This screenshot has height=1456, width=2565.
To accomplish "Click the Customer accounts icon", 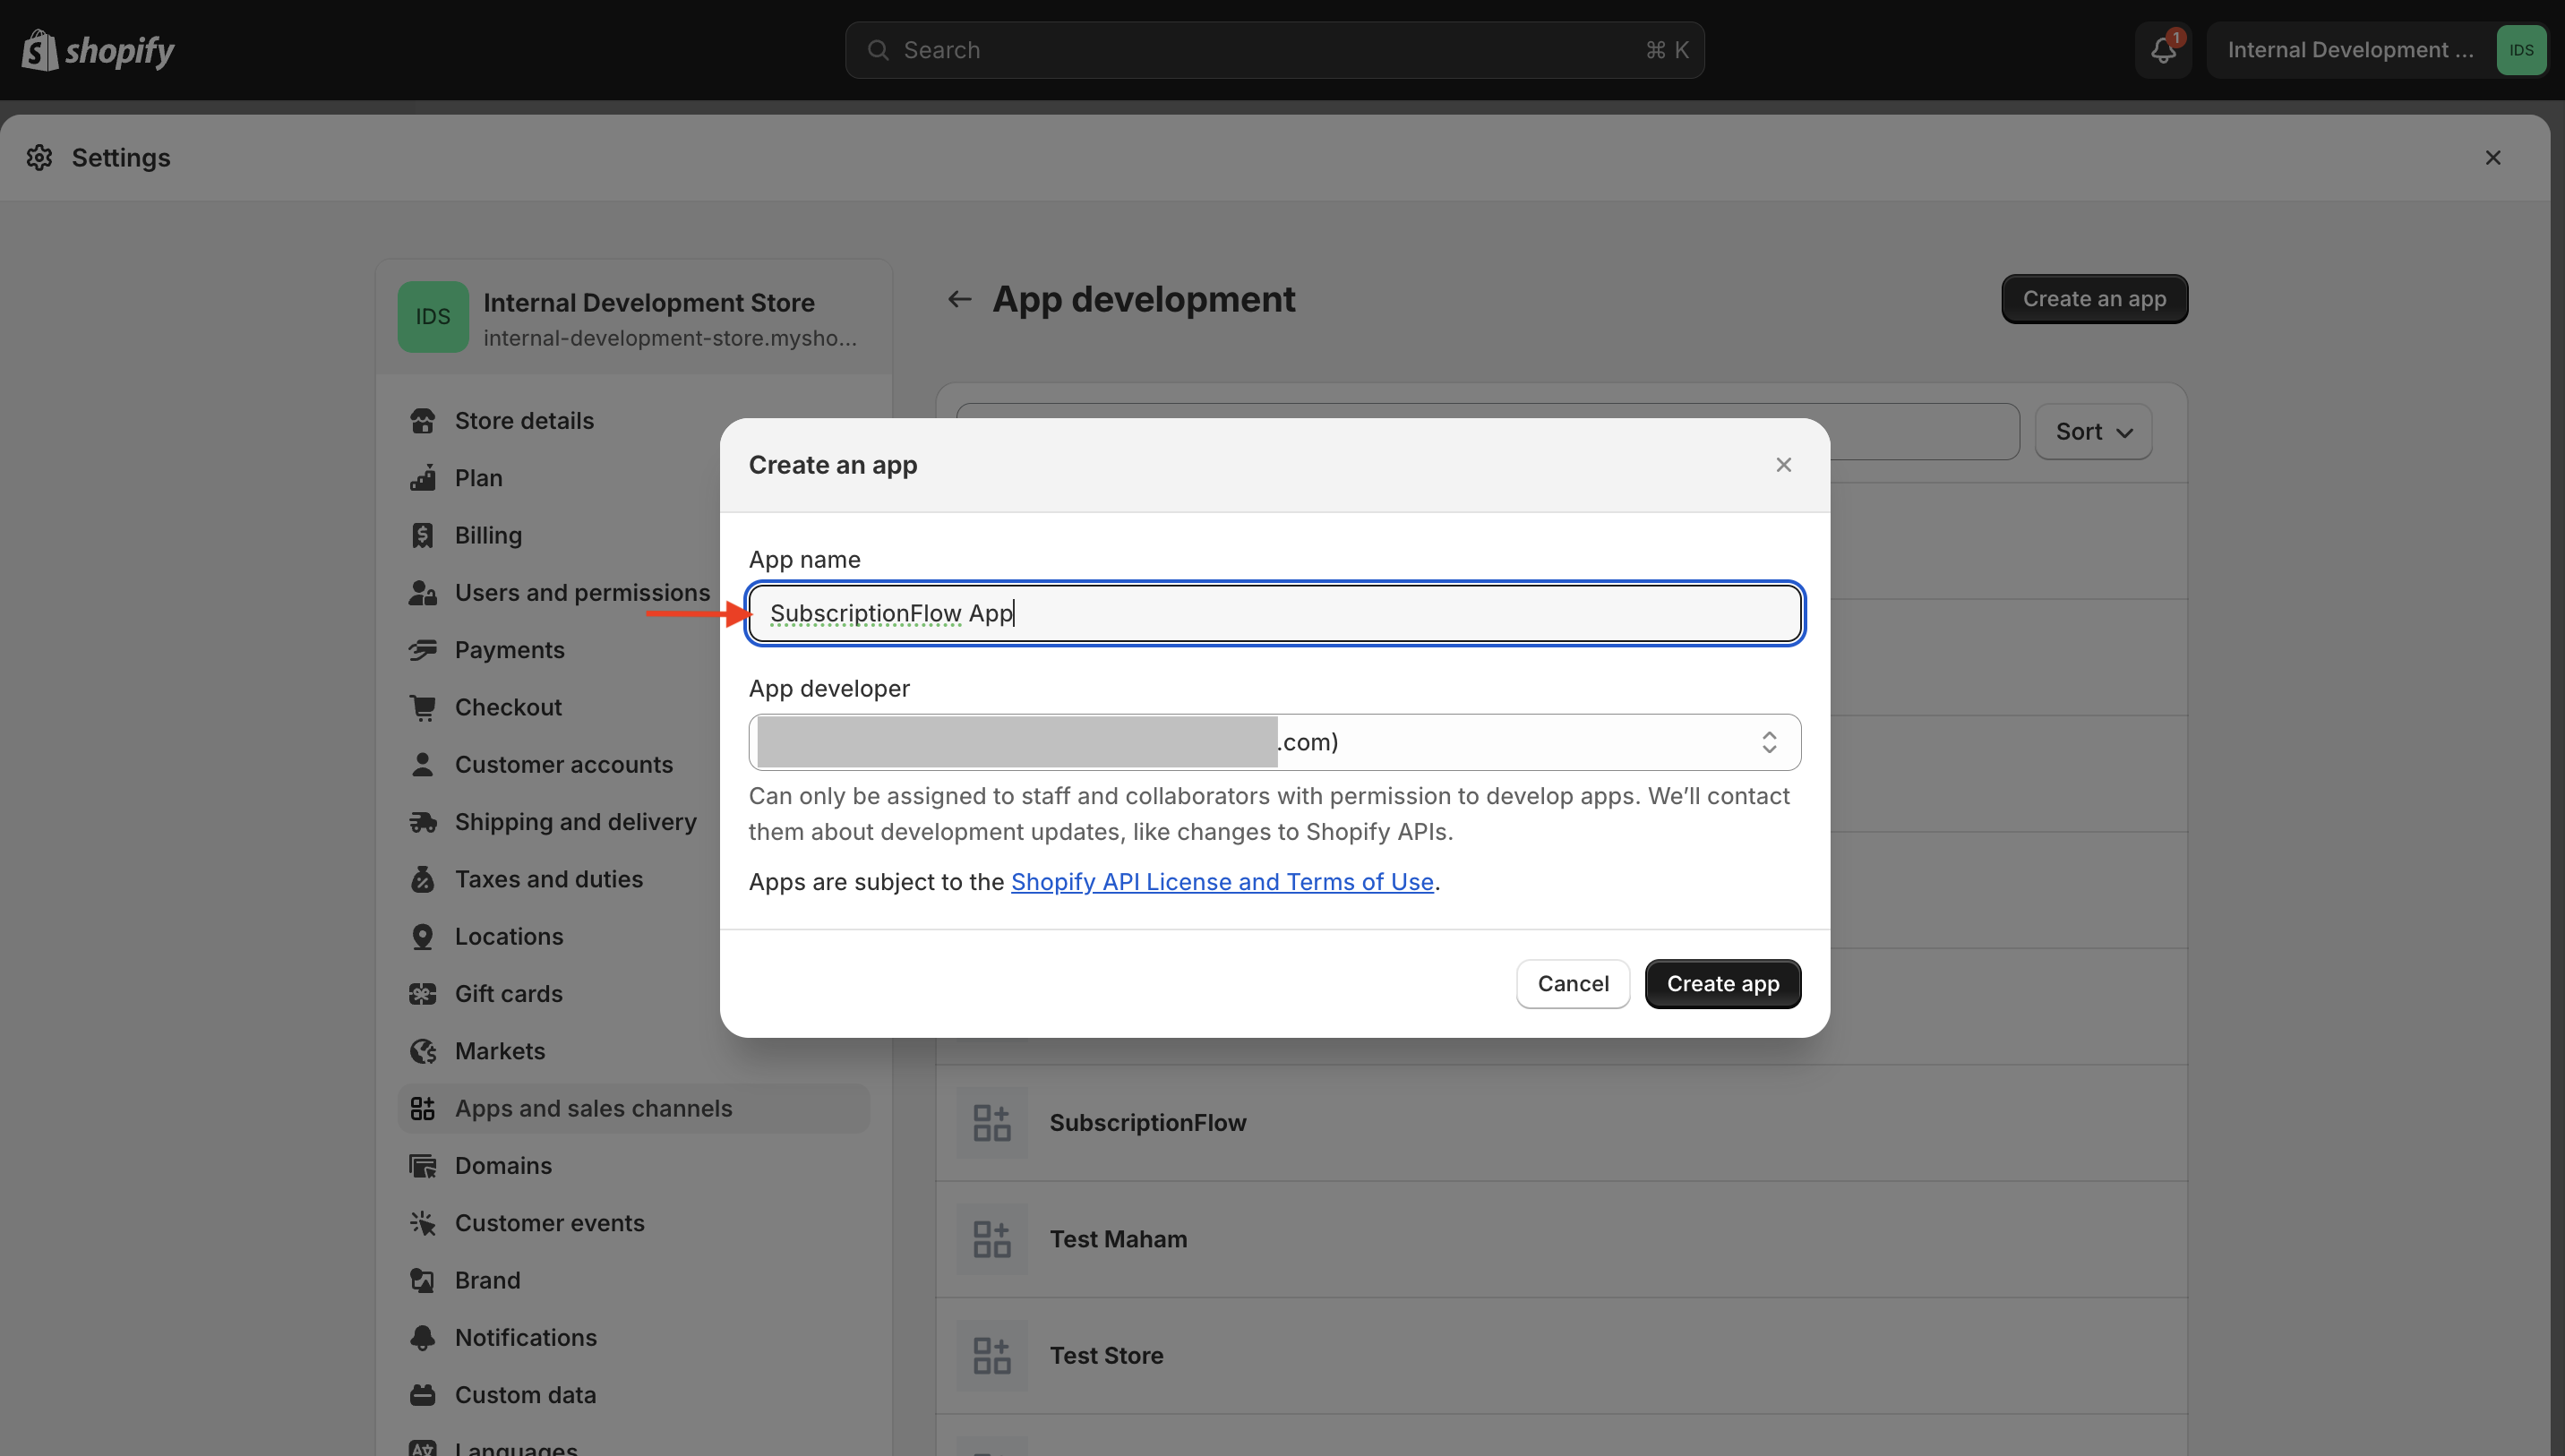I will pos(422,765).
